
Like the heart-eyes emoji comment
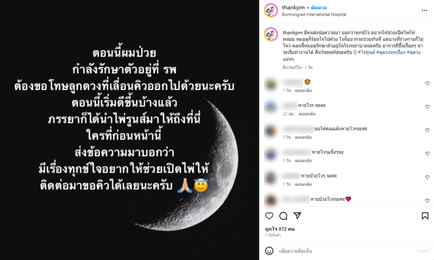pos(427,84)
